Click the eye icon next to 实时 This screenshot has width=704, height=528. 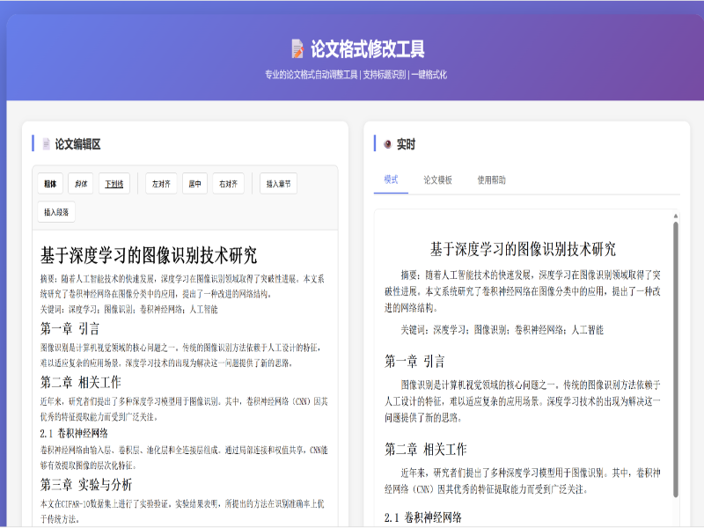pyautogui.click(x=387, y=144)
